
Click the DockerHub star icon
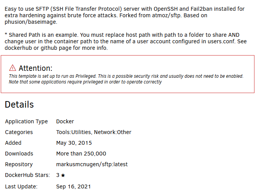click(x=63, y=175)
